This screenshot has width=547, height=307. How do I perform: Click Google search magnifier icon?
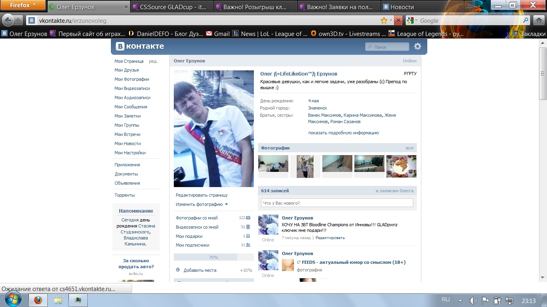click(526, 20)
